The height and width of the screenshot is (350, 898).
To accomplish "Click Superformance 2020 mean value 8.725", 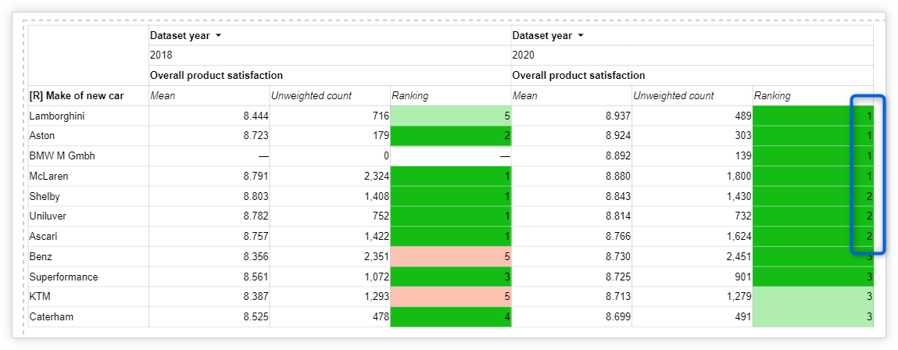I will tap(618, 277).
